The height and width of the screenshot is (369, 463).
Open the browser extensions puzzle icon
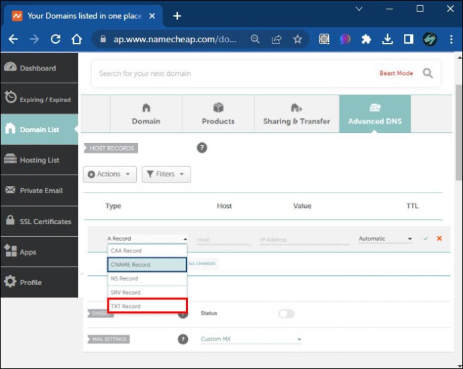366,40
